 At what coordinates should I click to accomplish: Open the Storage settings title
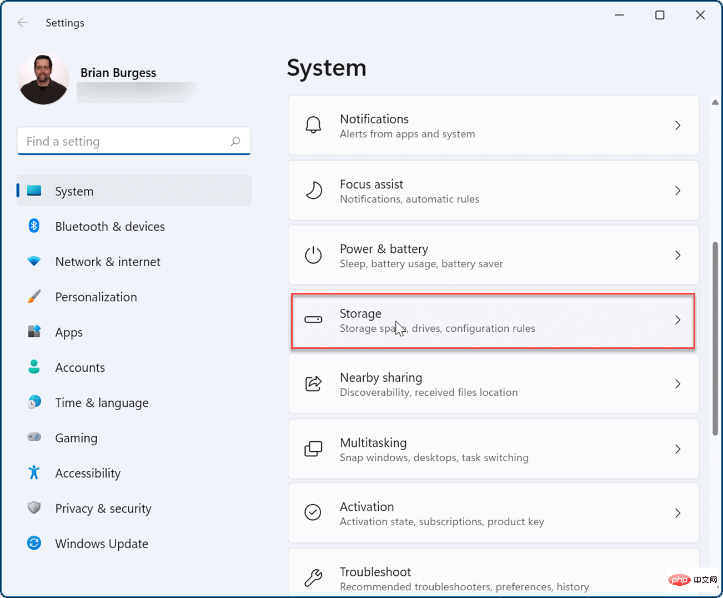(x=360, y=313)
